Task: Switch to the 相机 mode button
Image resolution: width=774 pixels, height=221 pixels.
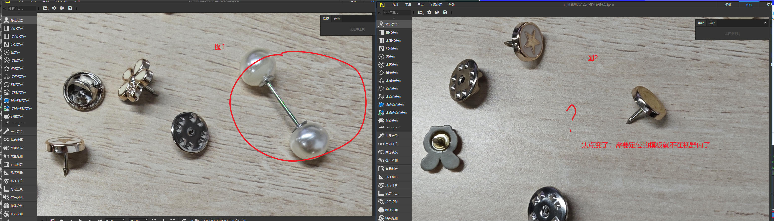Action: click(x=728, y=5)
